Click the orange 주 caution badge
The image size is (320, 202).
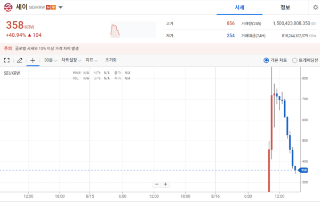click(x=53, y=7)
